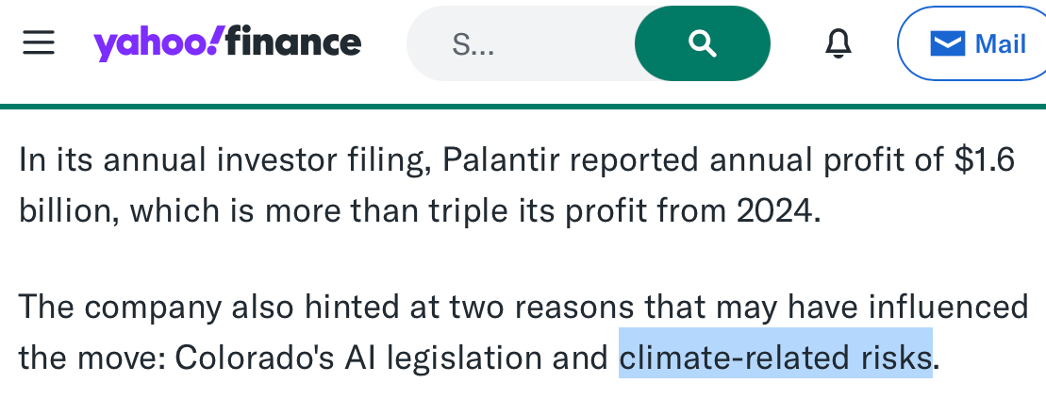The image size is (1046, 400).
Task: Click the highlighted text "climate-related risks"
Action: click(x=774, y=358)
